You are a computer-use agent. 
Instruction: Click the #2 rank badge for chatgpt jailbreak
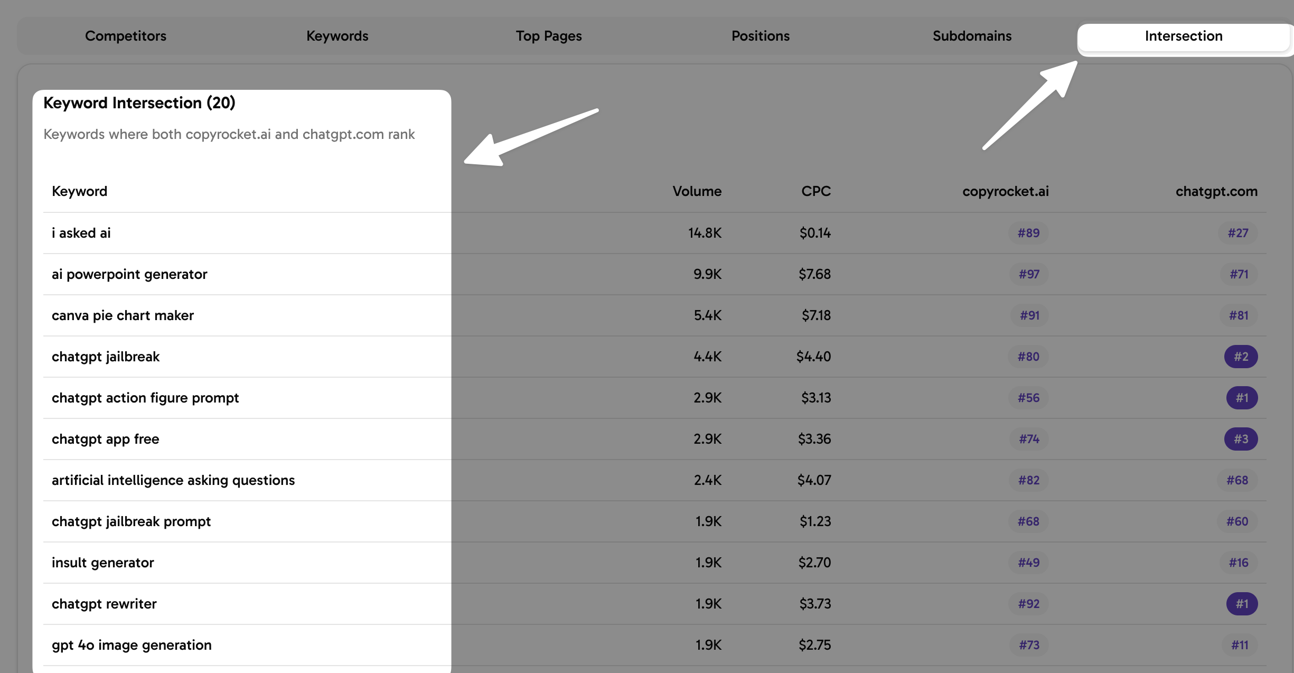pyautogui.click(x=1241, y=357)
